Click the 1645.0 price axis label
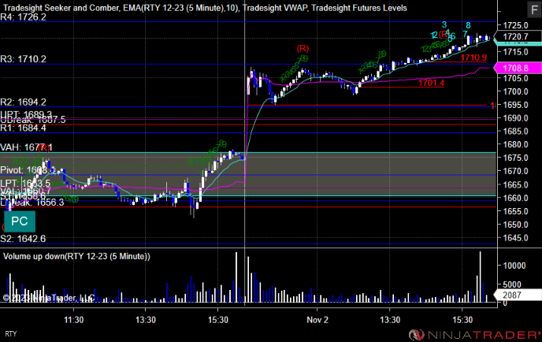The width and height of the screenshot is (542, 342). 515,238
